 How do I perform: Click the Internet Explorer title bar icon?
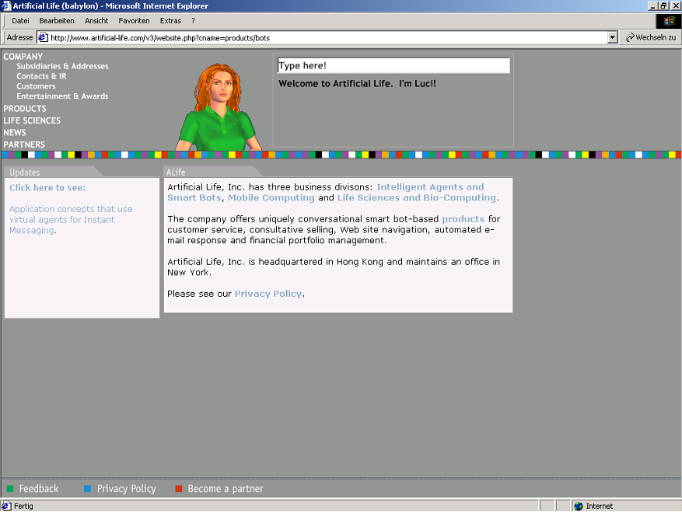5,5
